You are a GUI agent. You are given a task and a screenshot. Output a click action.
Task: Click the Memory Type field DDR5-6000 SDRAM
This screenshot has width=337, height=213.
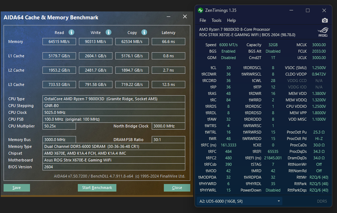pos(114,146)
